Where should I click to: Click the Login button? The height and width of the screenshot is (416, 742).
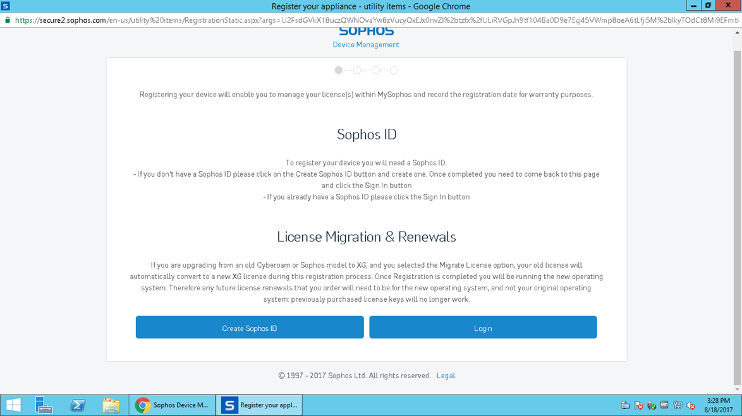[483, 327]
